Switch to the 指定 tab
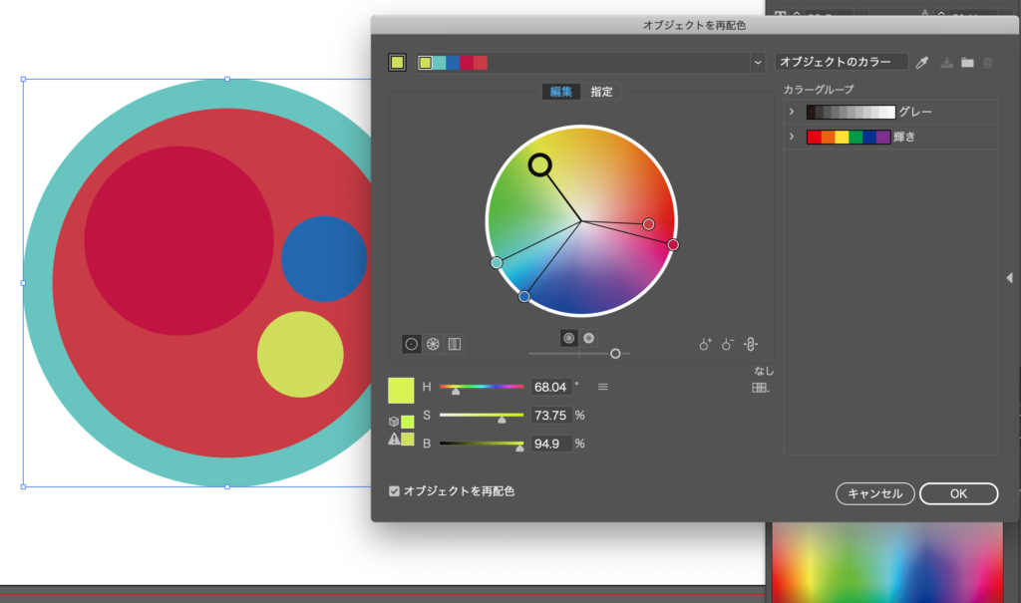Screen dimensions: 1021x603 pos(602,92)
